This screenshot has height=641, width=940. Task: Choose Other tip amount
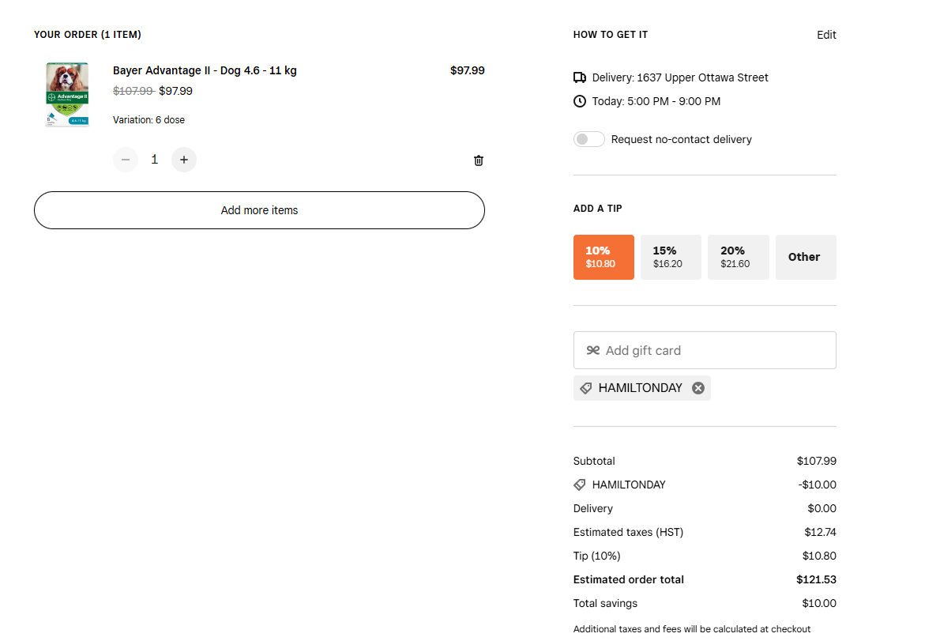(806, 257)
